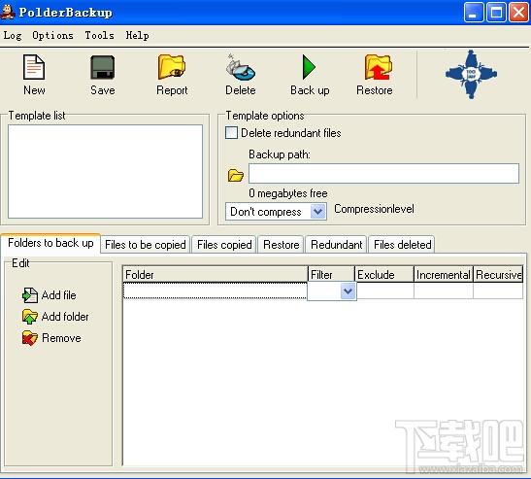Open the Help menu
This screenshot has width=531, height=479.
(137, 36)
